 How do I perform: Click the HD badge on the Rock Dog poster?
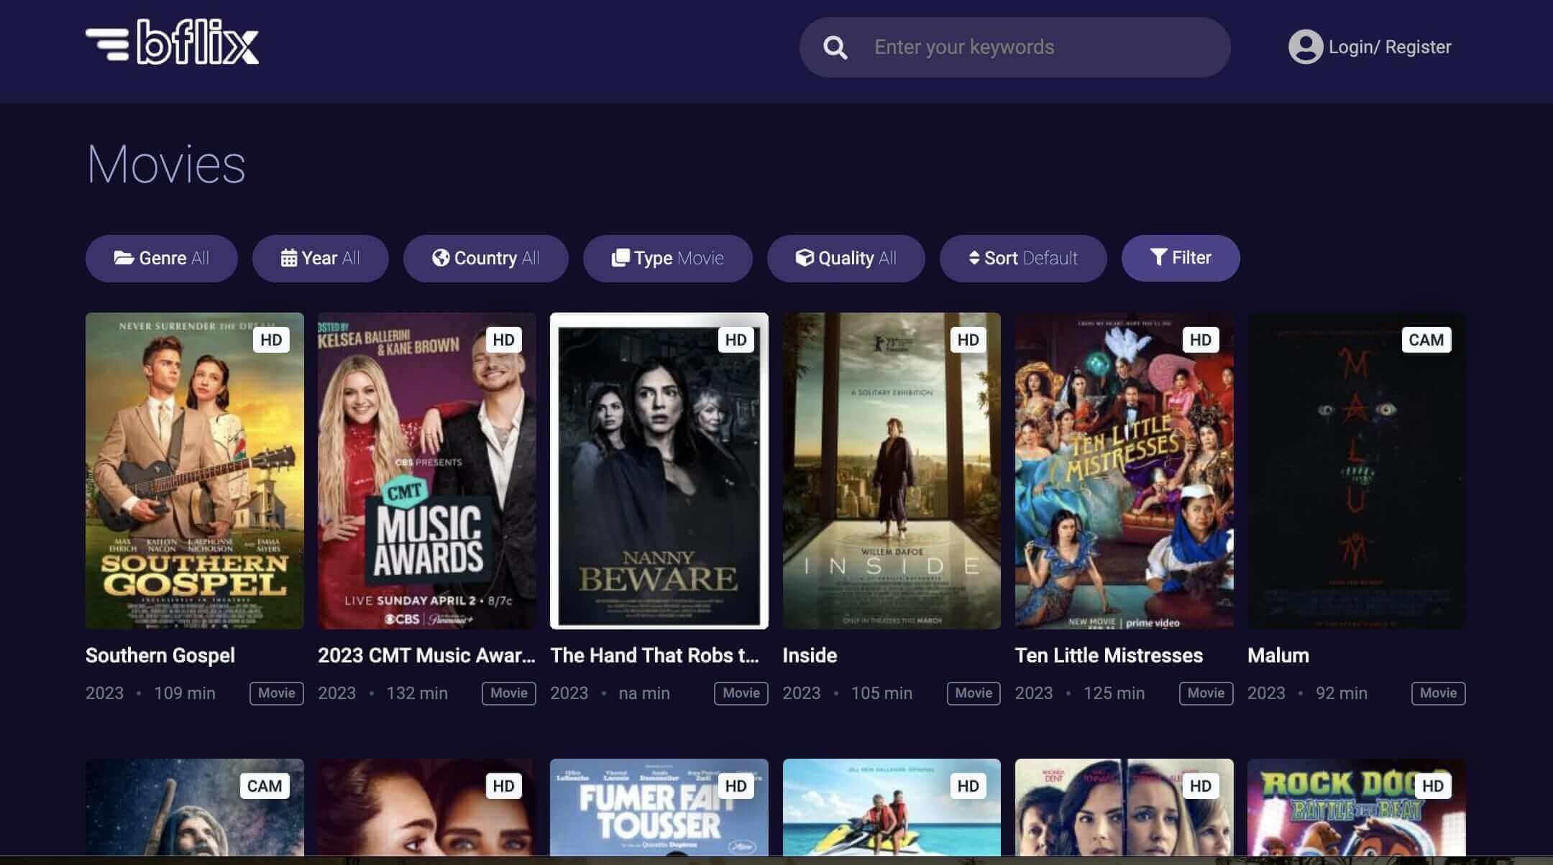coord(1432,786)
